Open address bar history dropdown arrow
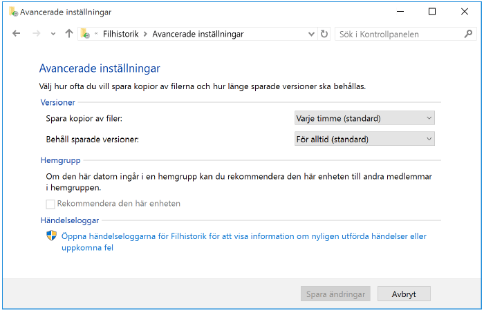 (x=310, y=34)
